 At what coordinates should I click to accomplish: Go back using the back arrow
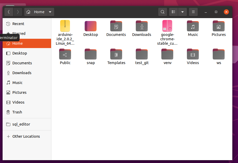[9, 12]
